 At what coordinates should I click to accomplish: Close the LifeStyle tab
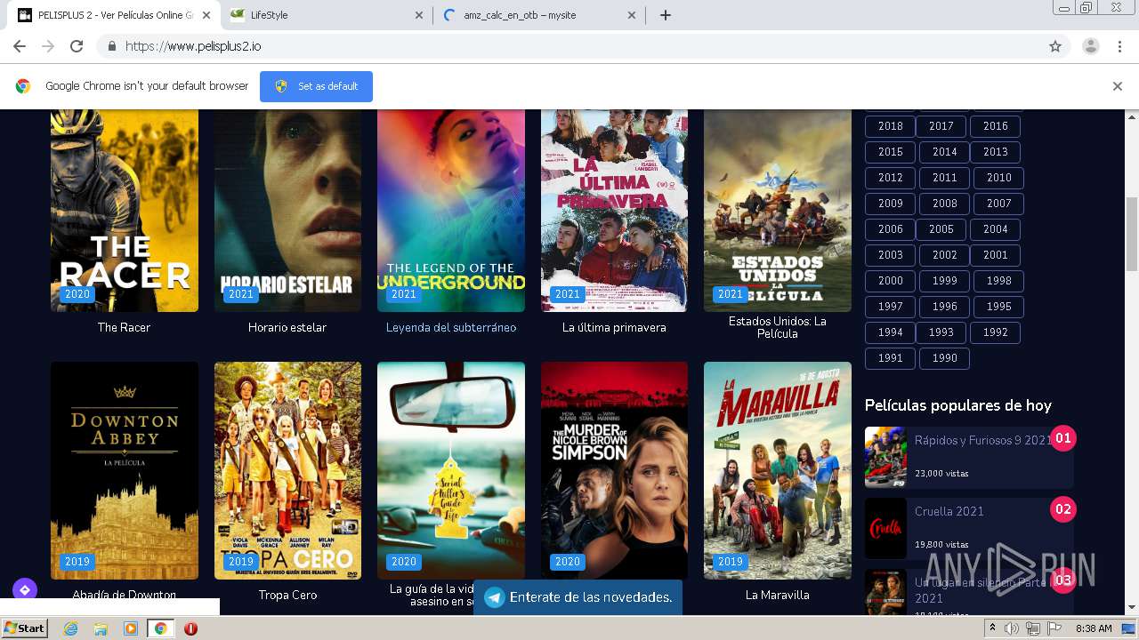[x=419, y=15]
